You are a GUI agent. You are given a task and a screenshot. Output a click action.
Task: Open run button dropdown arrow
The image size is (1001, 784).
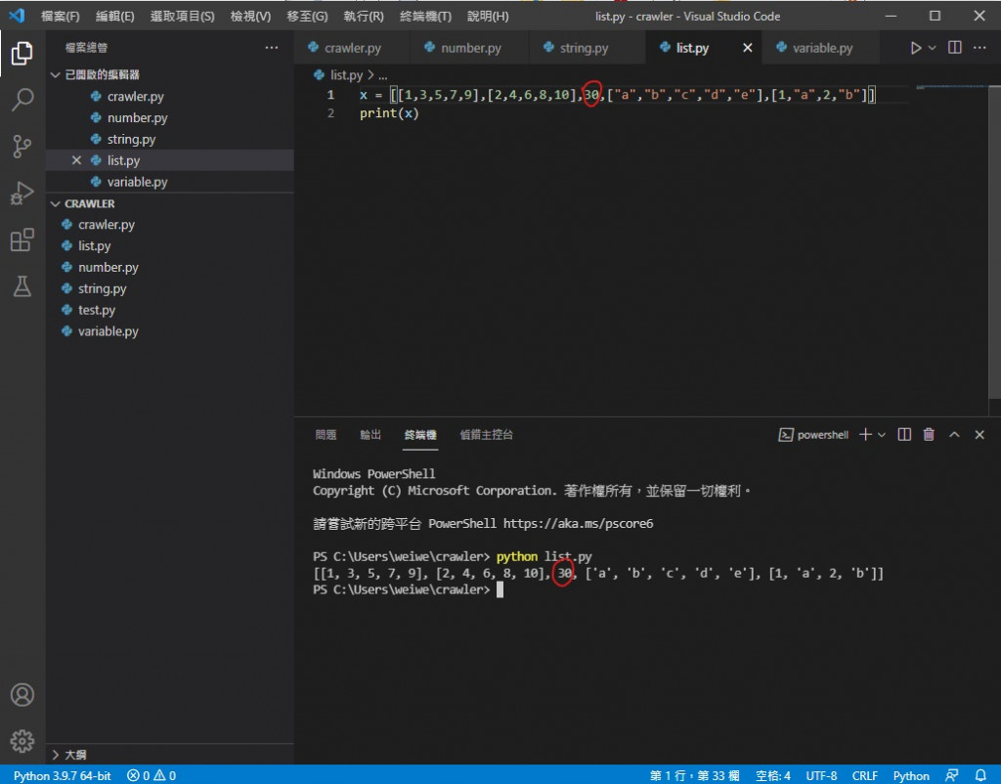click(932, 48)
